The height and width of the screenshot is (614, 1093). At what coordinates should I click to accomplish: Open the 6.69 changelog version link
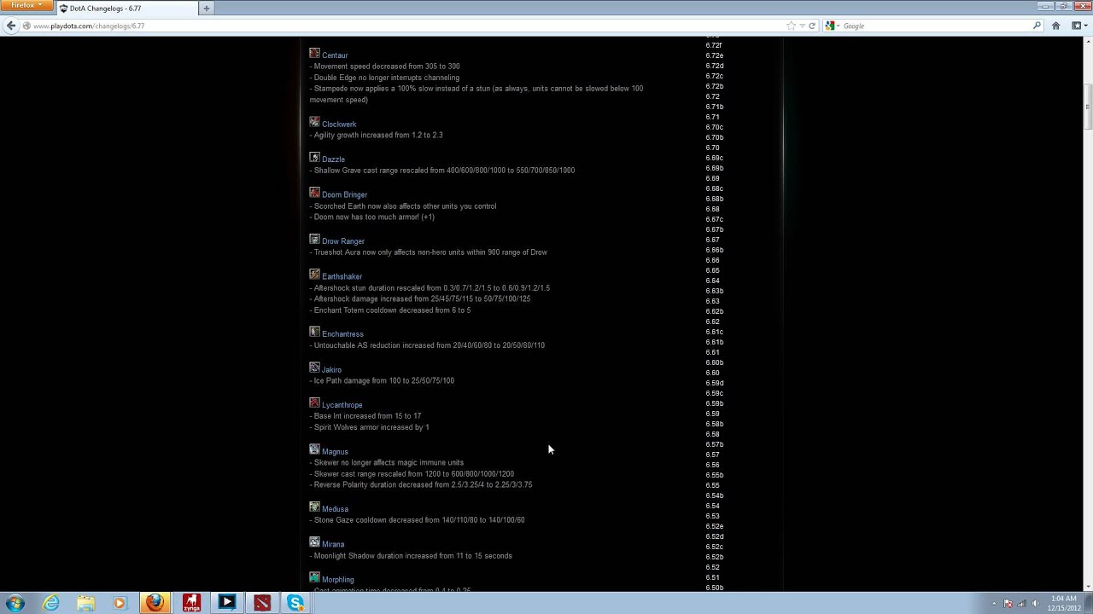(x=712, y=178)
